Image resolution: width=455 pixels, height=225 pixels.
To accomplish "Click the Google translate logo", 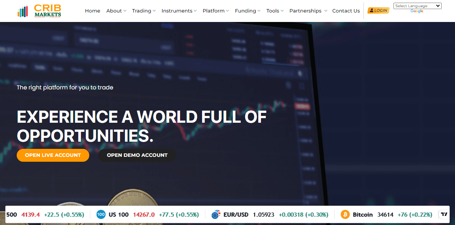I will click(417, 11).
